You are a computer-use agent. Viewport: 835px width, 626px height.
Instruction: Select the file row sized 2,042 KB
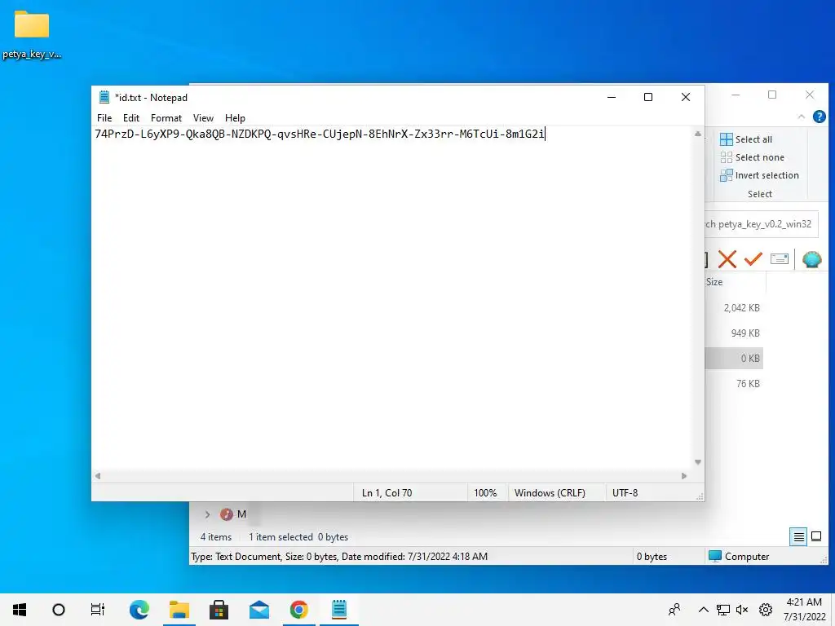pyautogui.click(x=734, y=307)
